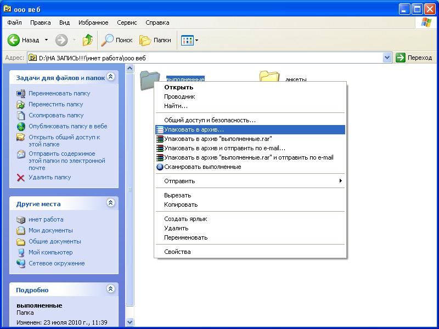Collapse the Подробно panel
Image resolution: width=439 pixels, height=329 pixels.
111,289
